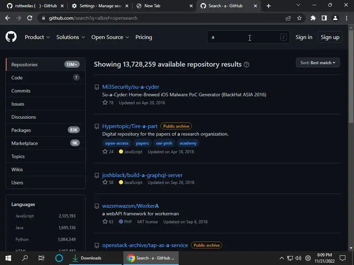
Task: Open Chrome extensions puzzle icon
Action: [313, 18]
